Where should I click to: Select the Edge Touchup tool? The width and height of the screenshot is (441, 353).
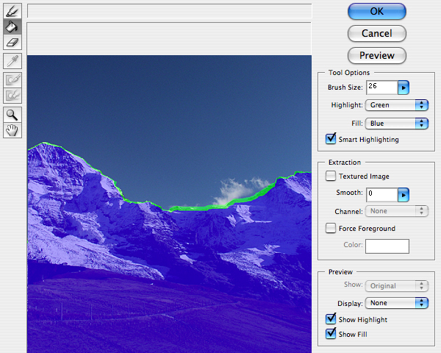pyautogui.click(x=12, y=96)
